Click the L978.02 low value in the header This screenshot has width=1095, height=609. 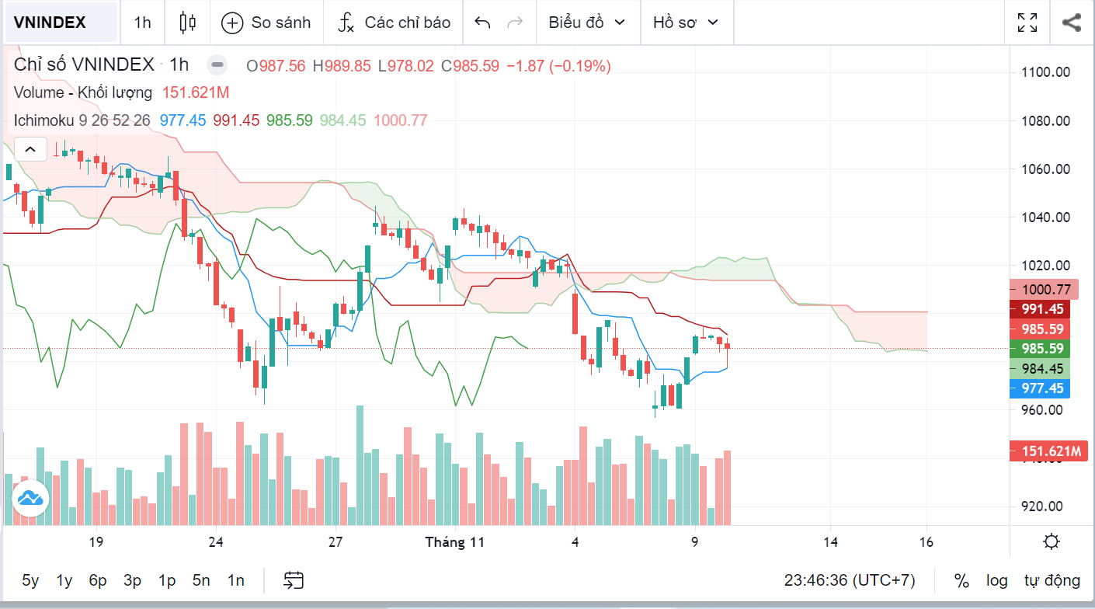406,66
